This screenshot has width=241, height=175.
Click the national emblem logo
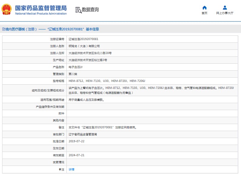[6, 9]
